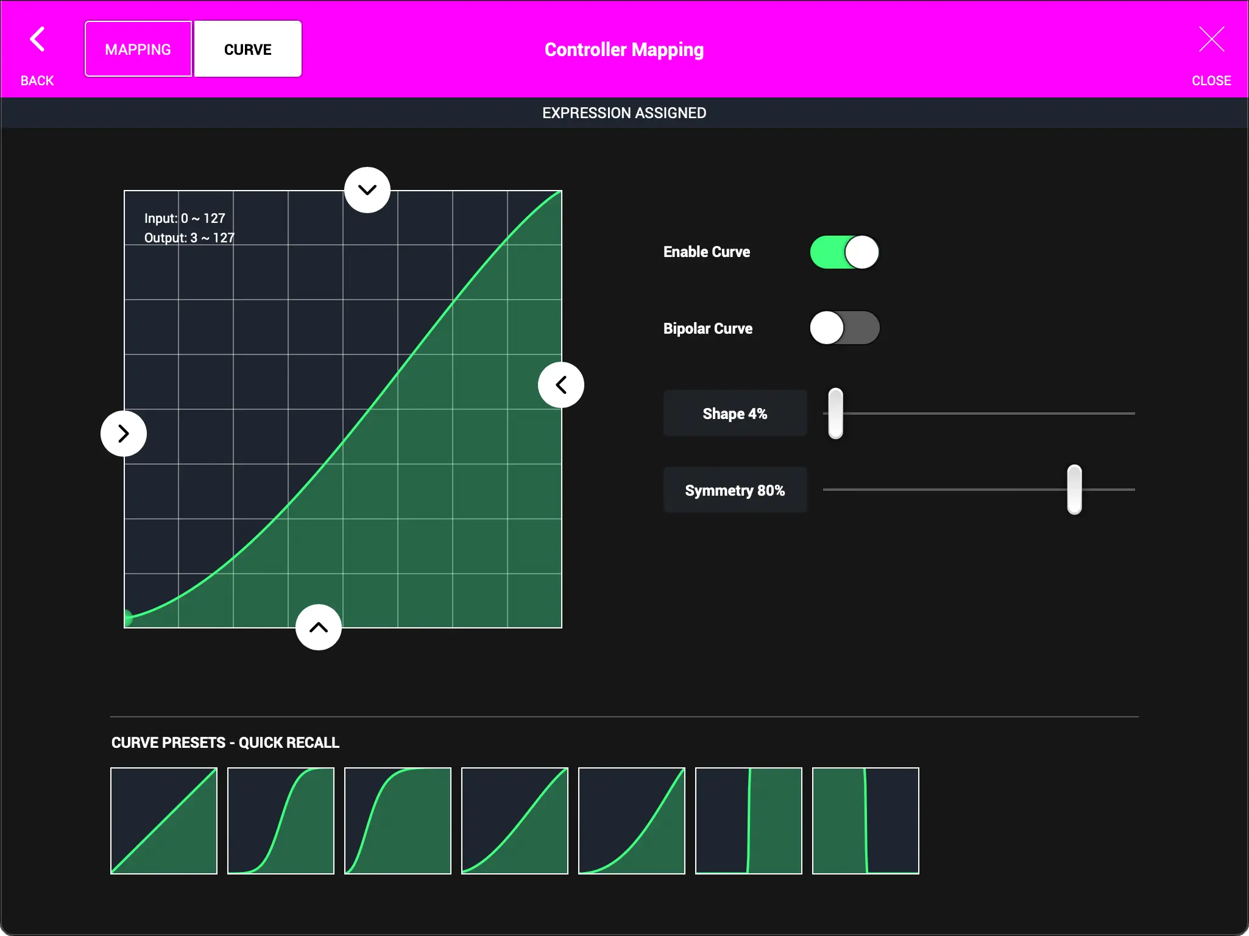1249x936 pixels.
Task: Enable the Bipolar Curve option
Action: point(844,328)
